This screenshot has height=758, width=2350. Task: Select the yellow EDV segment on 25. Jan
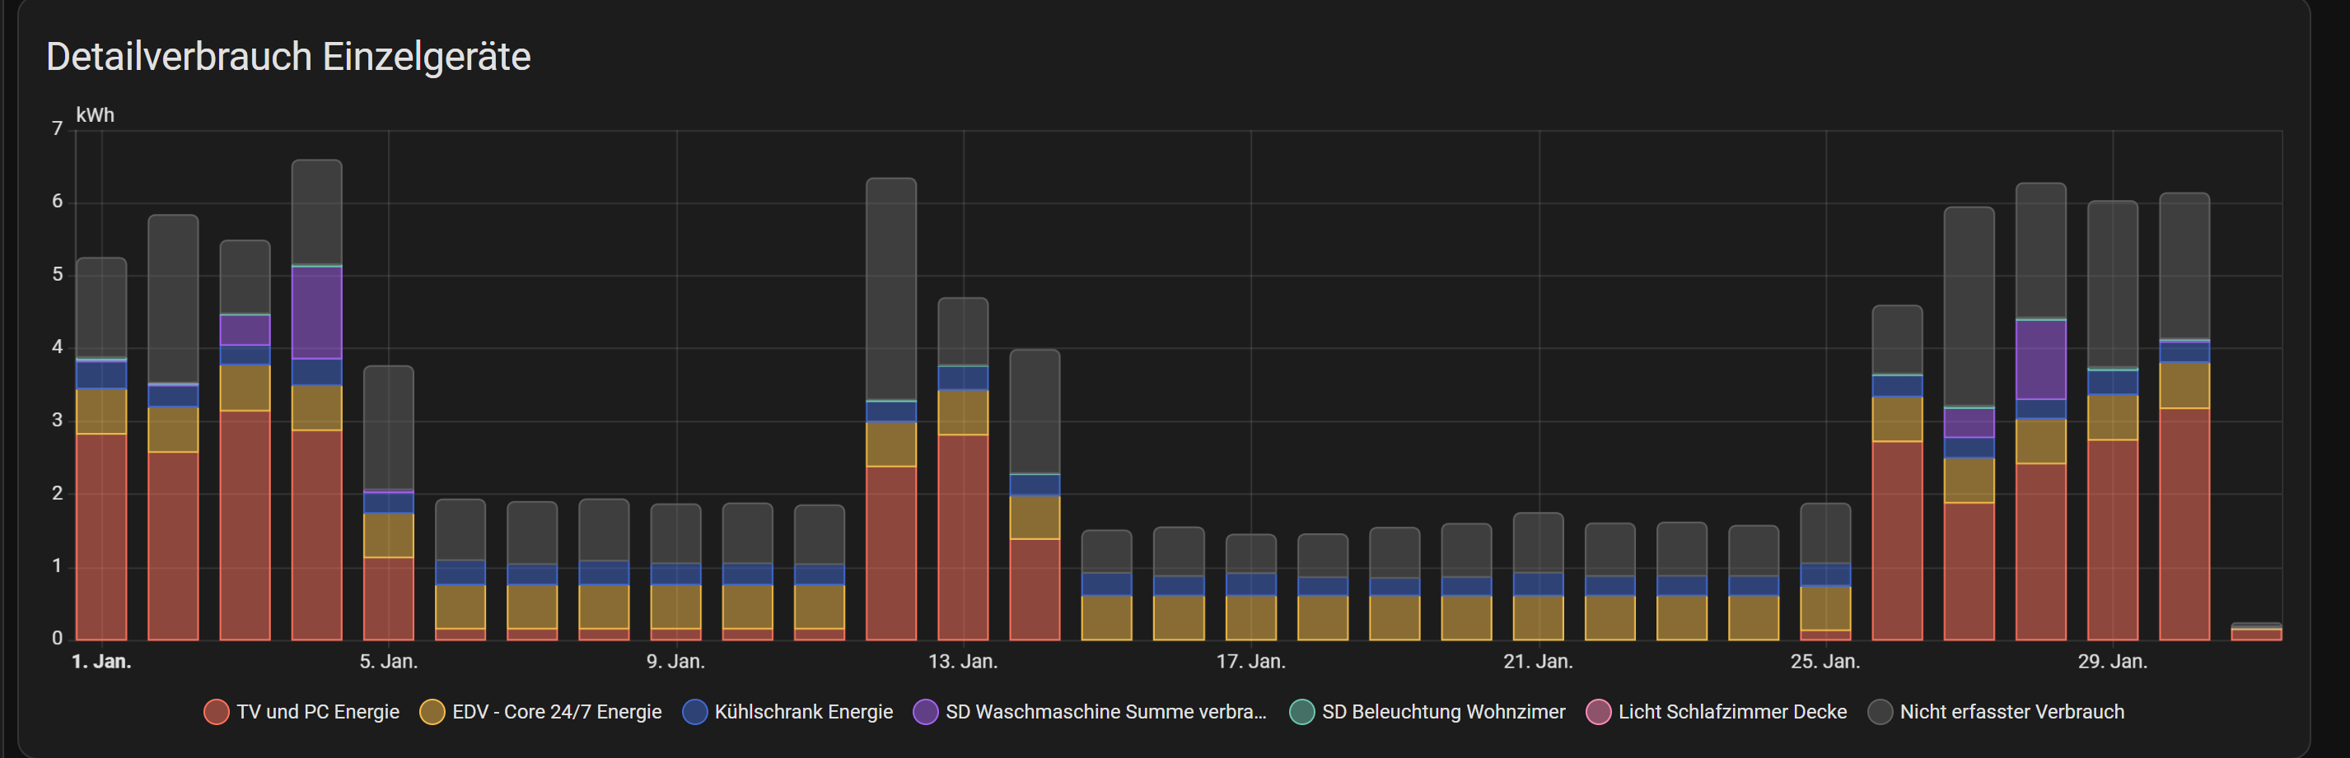click(x=1824, y=607)
